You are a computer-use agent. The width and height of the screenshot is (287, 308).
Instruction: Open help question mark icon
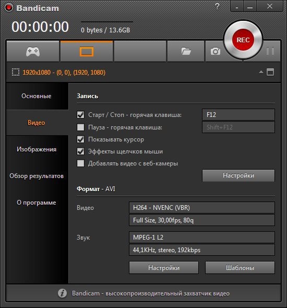[x=217, y=6]
